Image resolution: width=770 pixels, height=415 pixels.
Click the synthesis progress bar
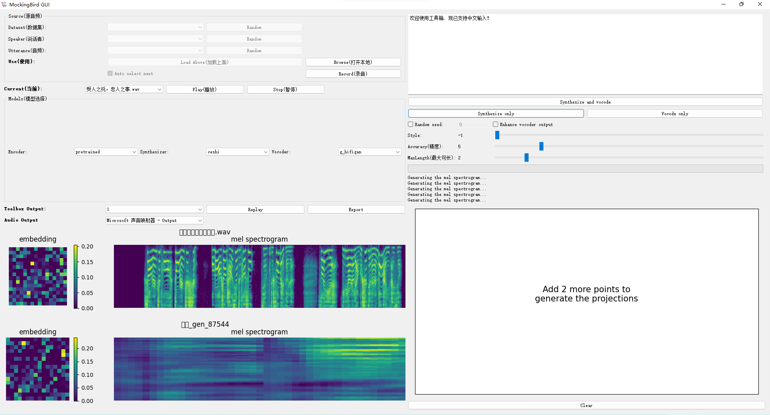click(x=585, y=169)
